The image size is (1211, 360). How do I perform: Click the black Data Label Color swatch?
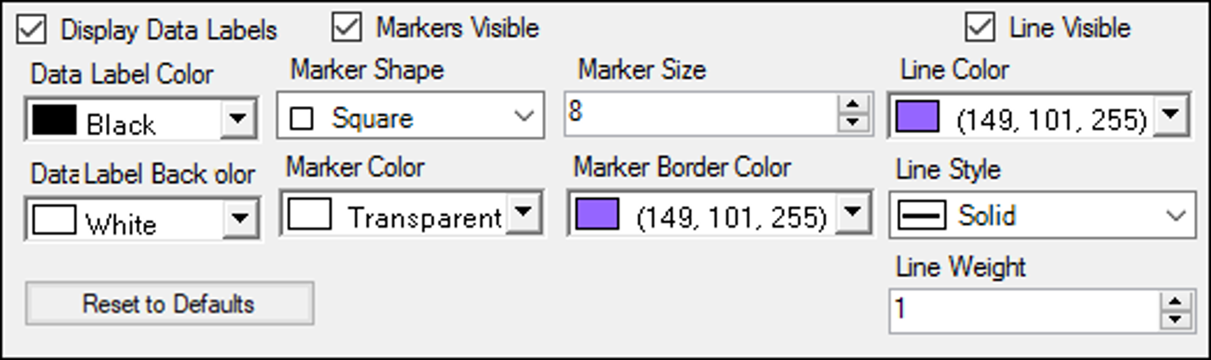click(54, 120)
